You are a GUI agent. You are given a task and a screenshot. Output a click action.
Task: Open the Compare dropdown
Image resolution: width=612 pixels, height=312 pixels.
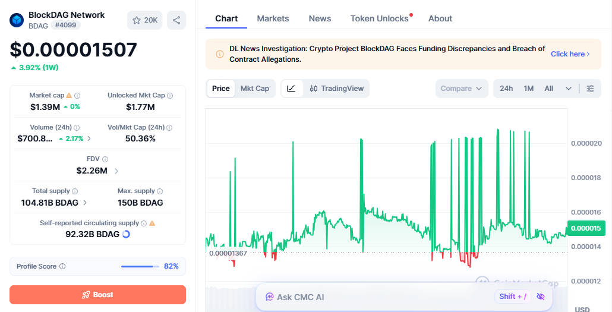(462, 89)
